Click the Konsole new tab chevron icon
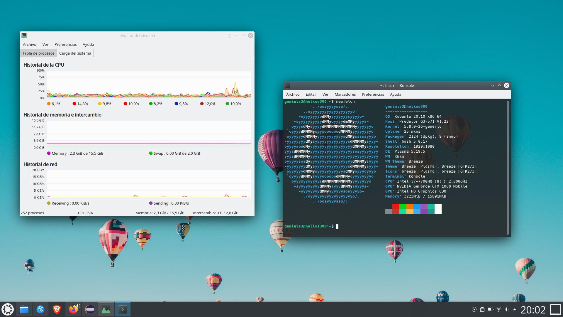 288,86
